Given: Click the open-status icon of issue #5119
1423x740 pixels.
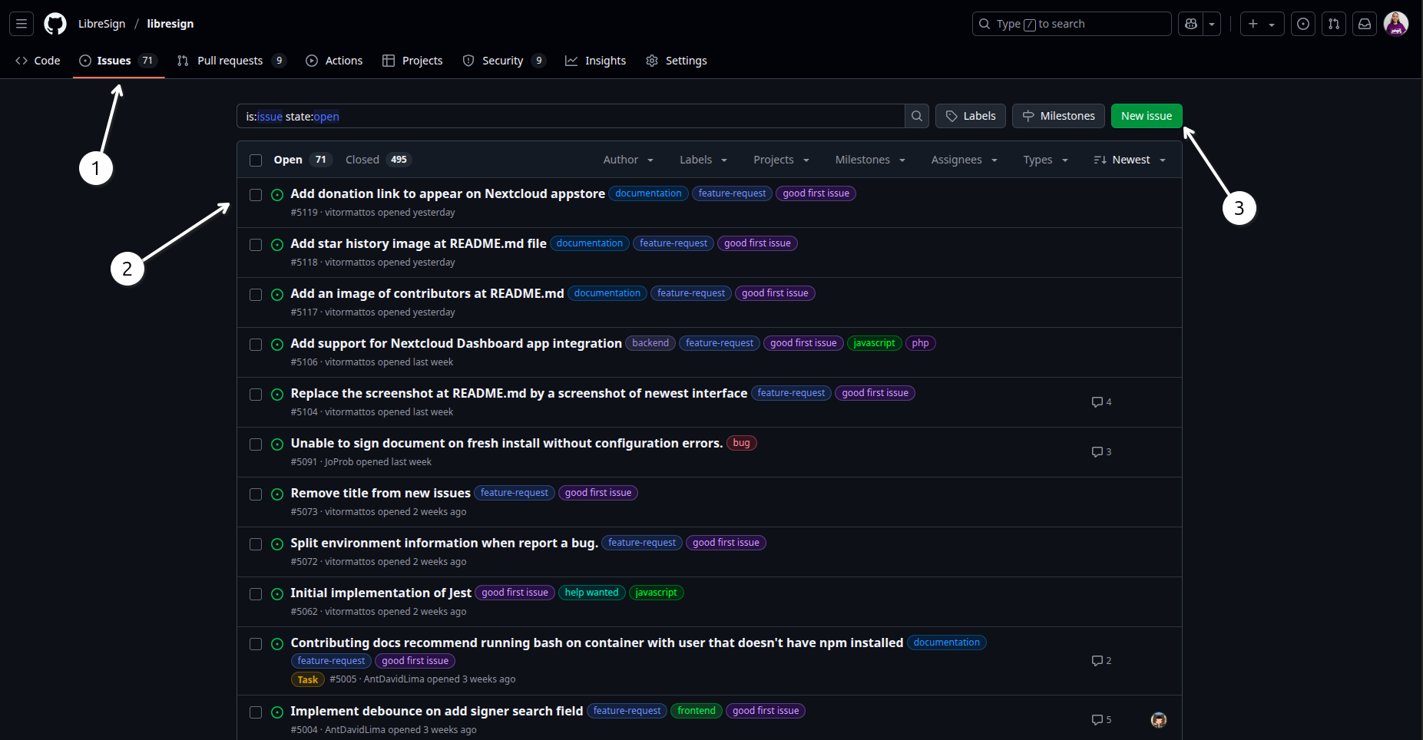Looking at the screenshot, I should 277,195.
